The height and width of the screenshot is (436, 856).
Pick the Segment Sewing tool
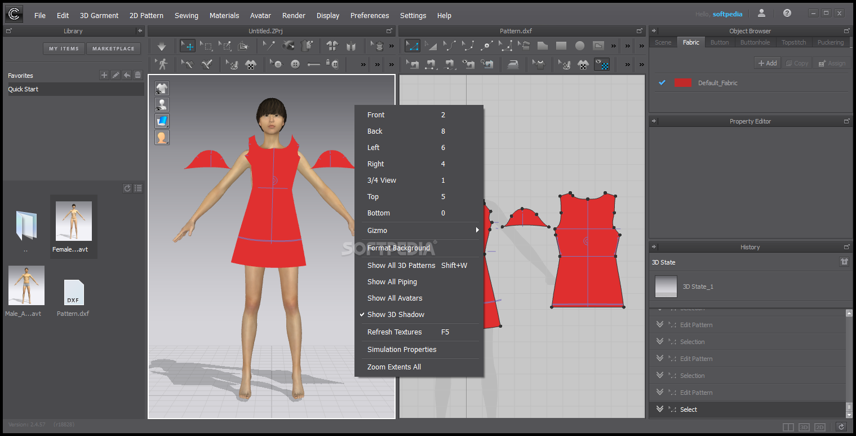click(x=431, y=64)
